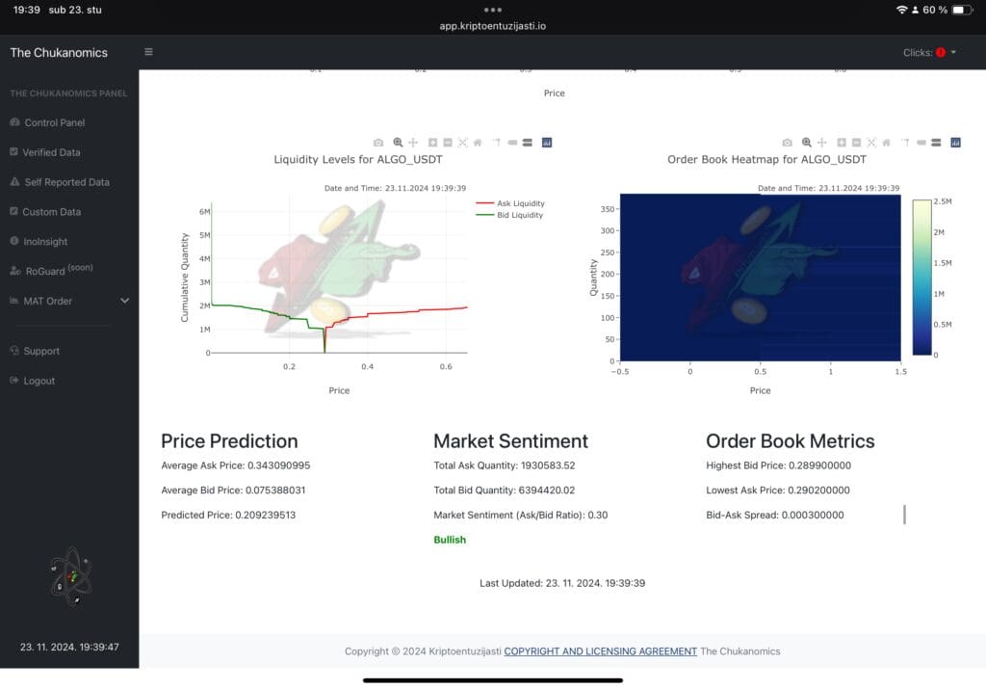Click the Plotly logo on the heatmap toolbar
The image size is (986, 689).
[954, 142]
